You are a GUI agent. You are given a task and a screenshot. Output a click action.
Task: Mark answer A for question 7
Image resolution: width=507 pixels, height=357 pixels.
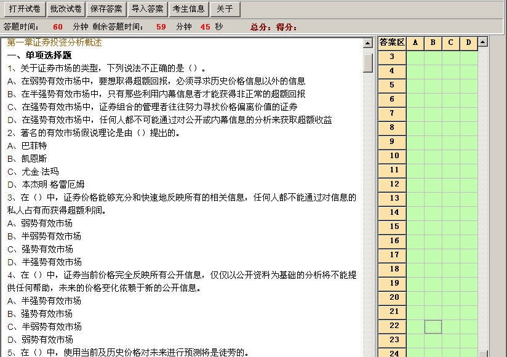[x=415, y=114]
